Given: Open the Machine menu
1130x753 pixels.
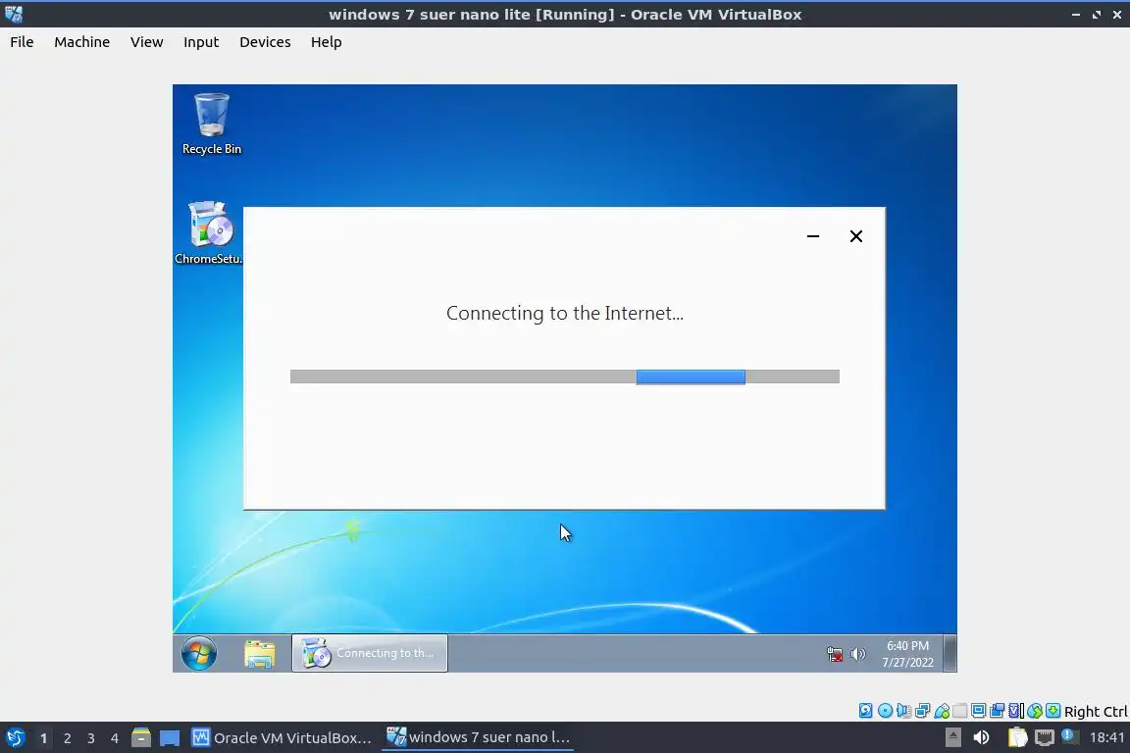Looking at the screenshot, I should (81, 42).
